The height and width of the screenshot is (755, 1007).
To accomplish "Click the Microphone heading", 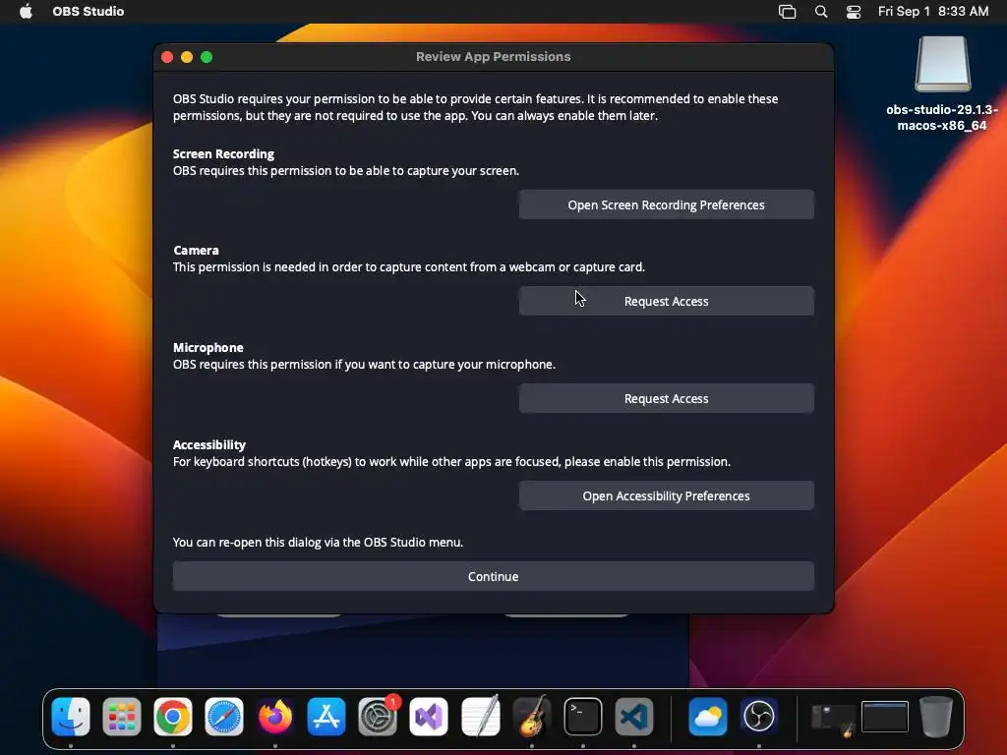I will click(x=208, y=347).
